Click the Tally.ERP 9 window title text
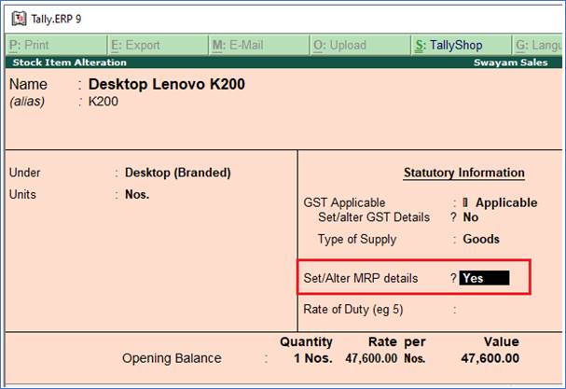The image size is (566, 389). [56, 19]
